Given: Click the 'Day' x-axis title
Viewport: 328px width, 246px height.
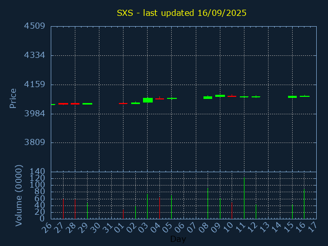Looking at the screenshot, I should [x=178, y=239].
